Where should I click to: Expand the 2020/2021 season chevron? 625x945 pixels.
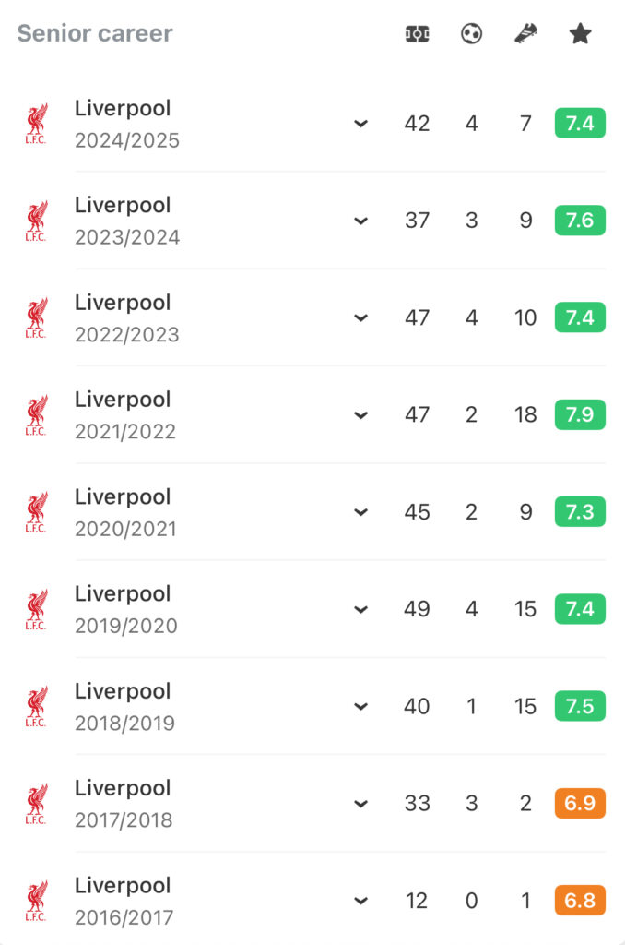point(360,512)
